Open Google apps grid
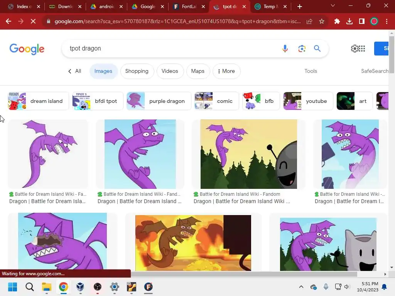 (362, 48)
